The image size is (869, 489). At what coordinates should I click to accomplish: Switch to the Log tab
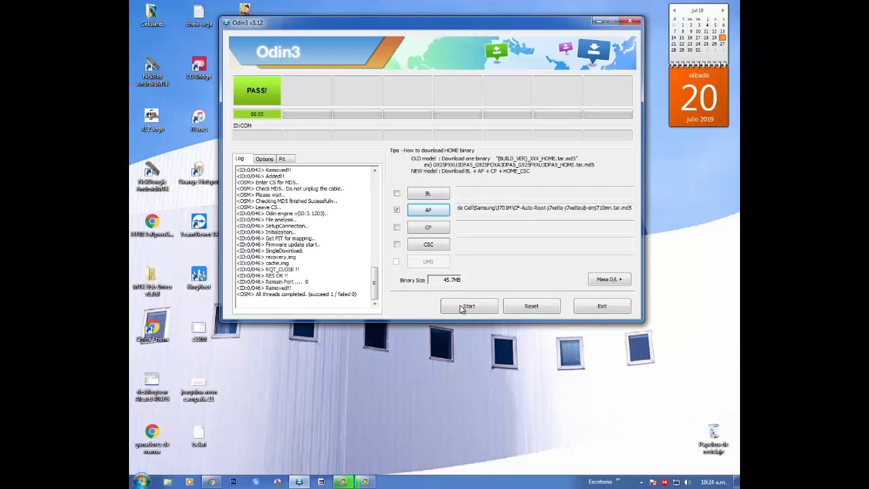pyautogui.click(x=240, y=158)
